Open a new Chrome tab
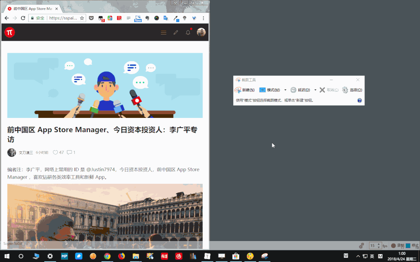 tap(67, 9)
